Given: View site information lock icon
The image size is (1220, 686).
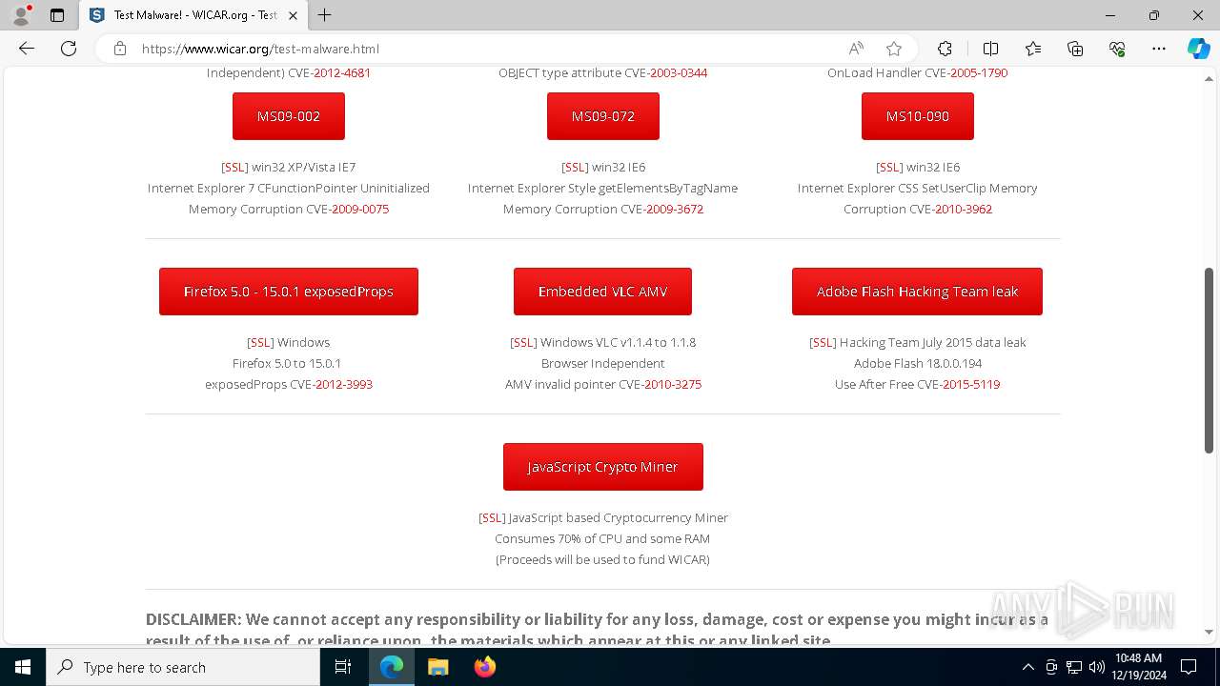Looking at the screenshot, I should (120, 49).
